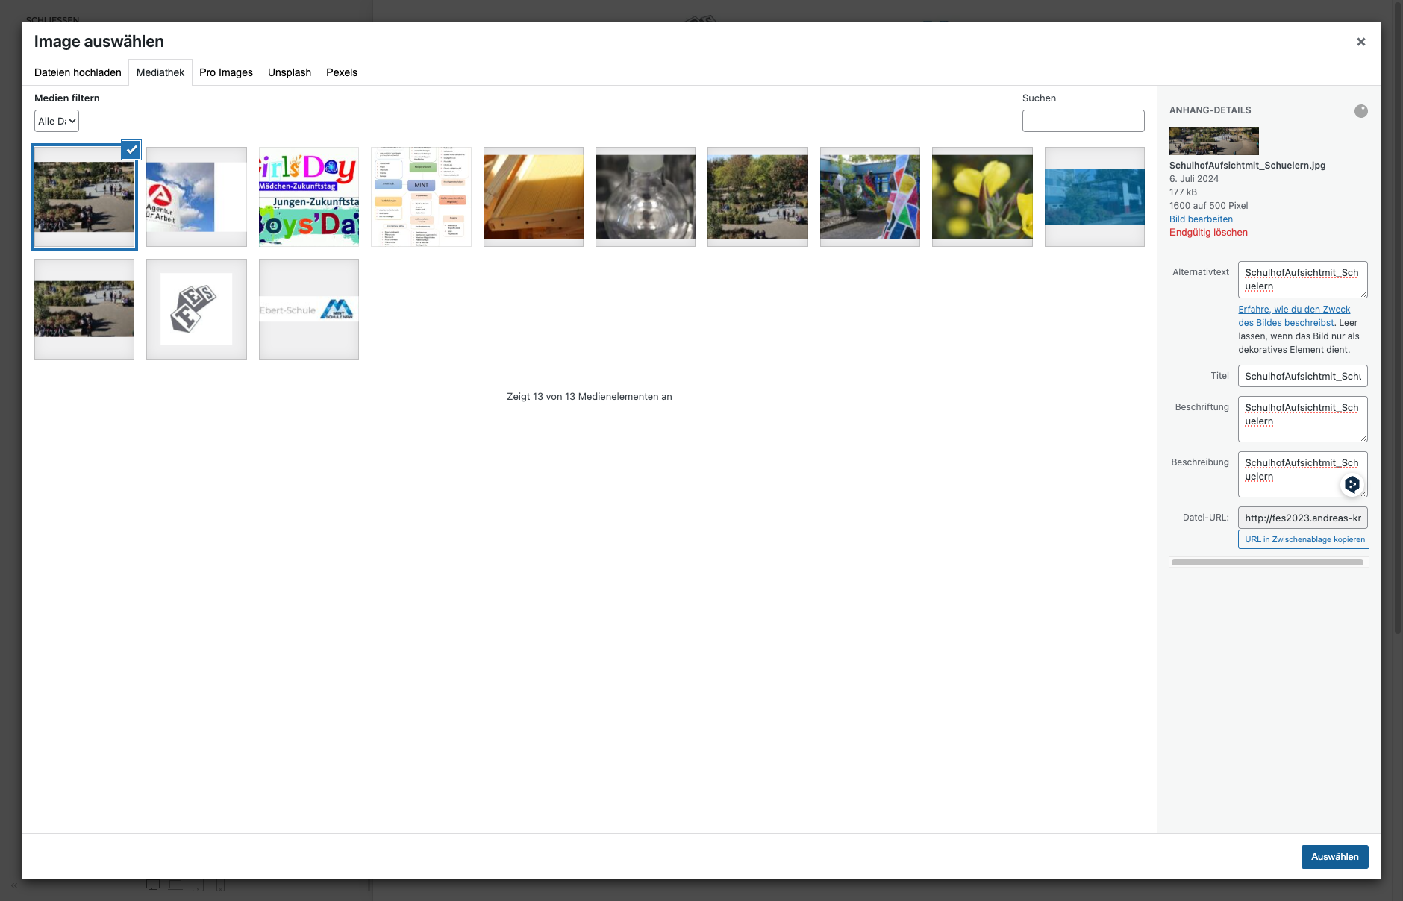Select the Agentur für Arbeit thumbnail
Image resolution: width=1403 pixels, height=901 pixels.
pyautogui.click(x=196, y=197)
